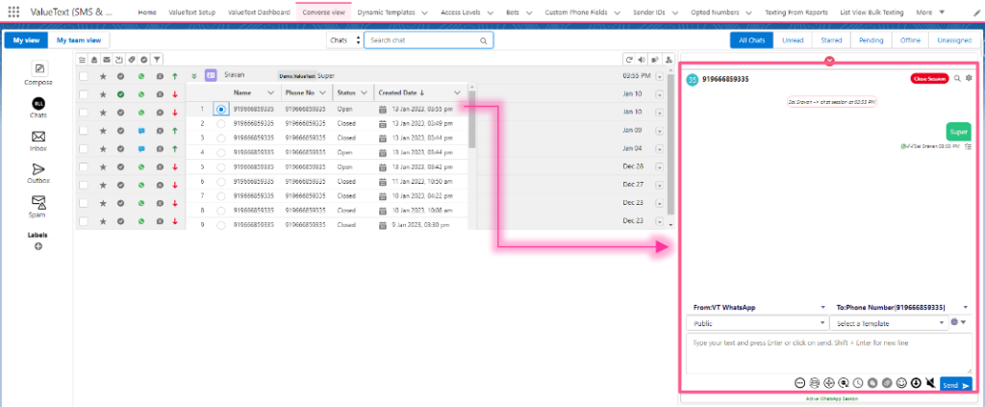Click the schedule clock icon in composer

click(857, 383)
